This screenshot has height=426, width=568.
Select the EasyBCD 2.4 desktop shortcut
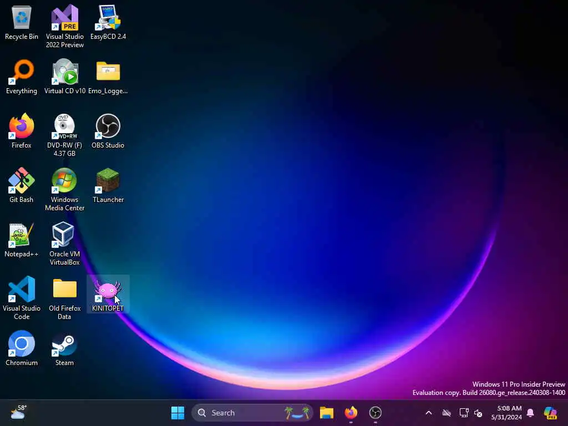pos(108,23)
